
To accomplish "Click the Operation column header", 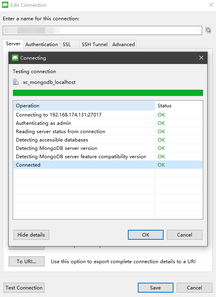I will click(84, 106).
